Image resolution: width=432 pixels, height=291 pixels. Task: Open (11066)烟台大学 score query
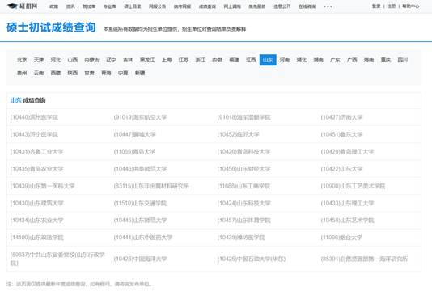[x=341, y=238]
